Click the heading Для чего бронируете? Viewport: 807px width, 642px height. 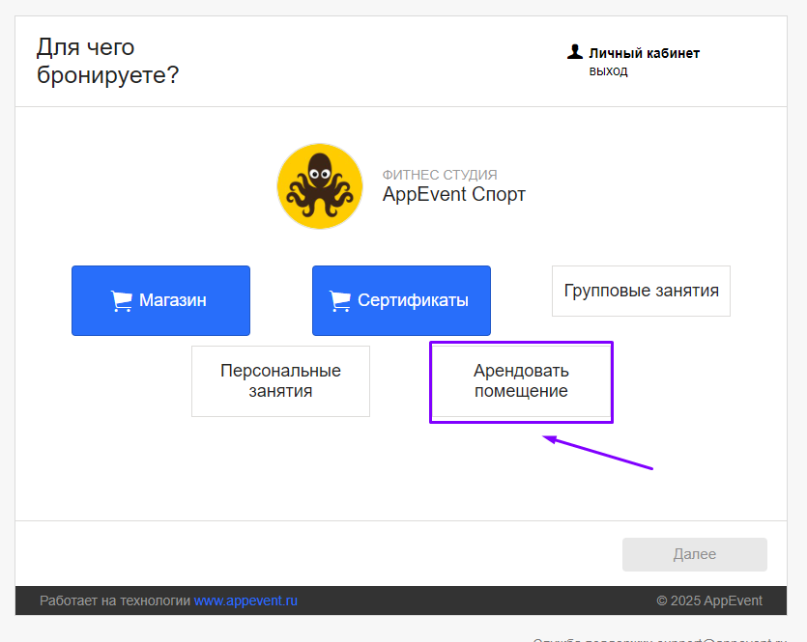(107, 61)
